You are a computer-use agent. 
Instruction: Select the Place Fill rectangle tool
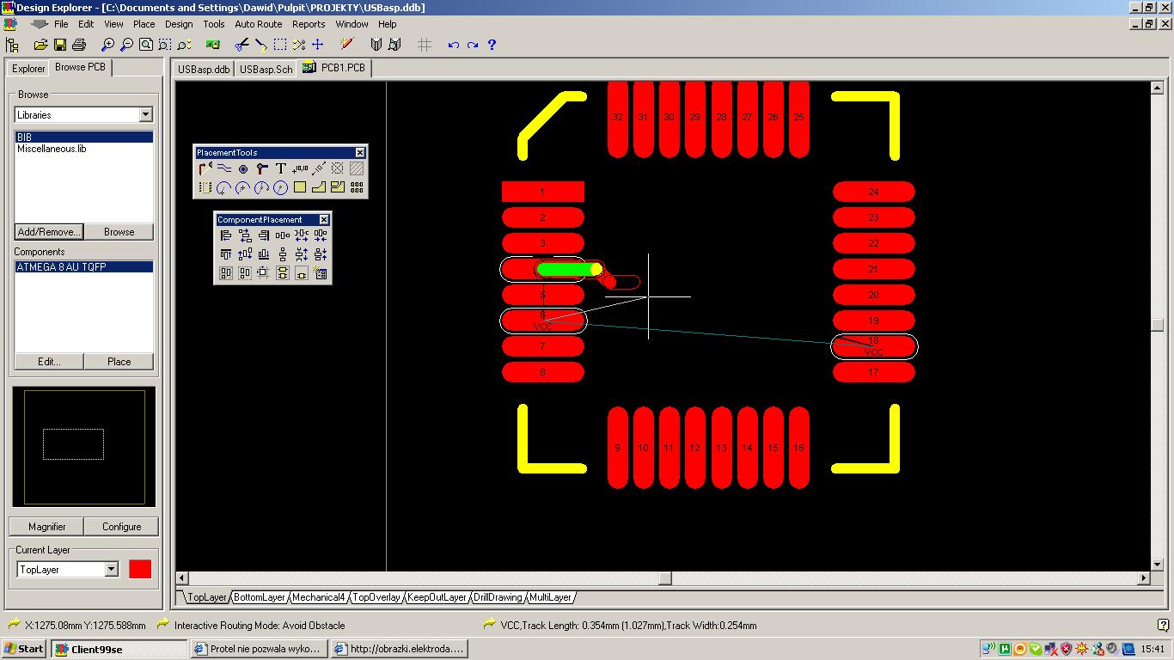[x=300, y=187]
